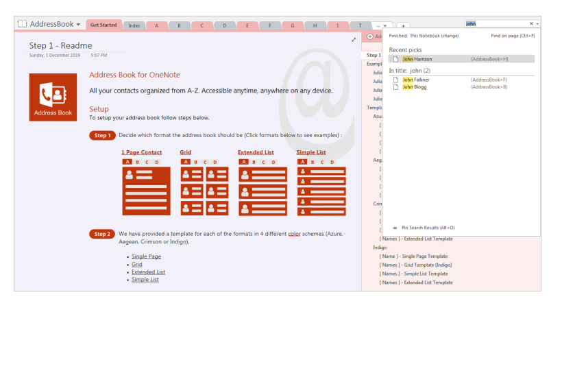
Task: Click page icon beside John Blogg
Action: pyautogui.click(x=395, y=87)
